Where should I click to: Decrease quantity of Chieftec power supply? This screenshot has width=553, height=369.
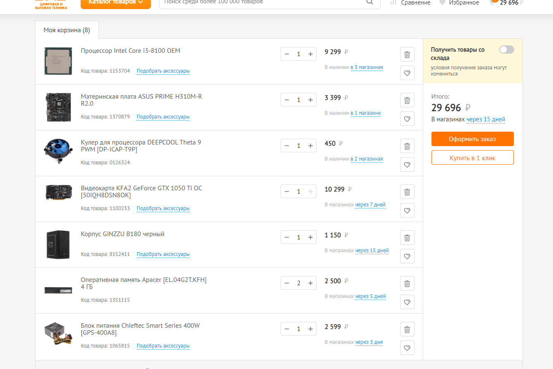click(x=287, y=329)
